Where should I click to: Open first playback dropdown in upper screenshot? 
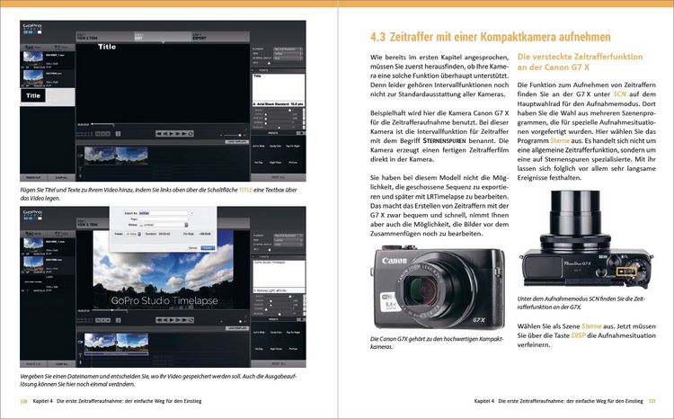[288, 49]
